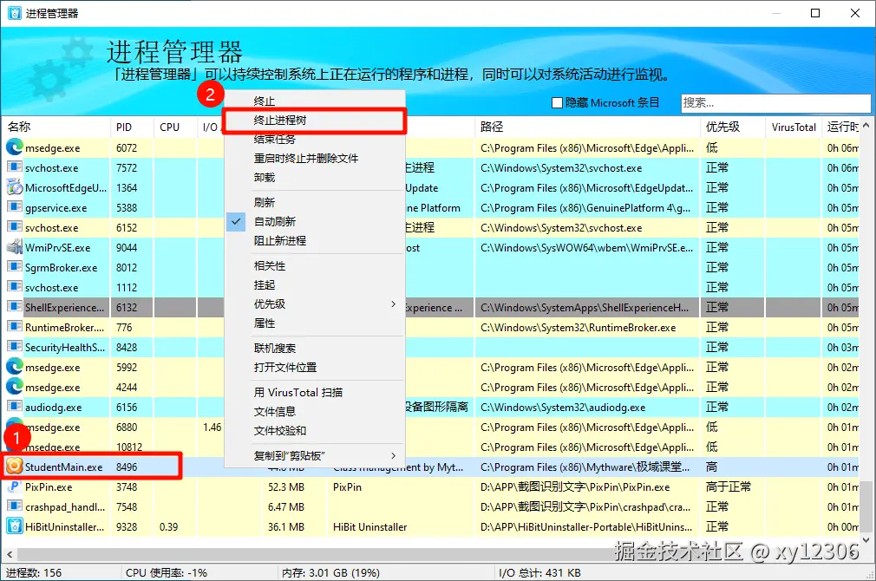Screen dimensions: 876x581
Task: Toggle 隐藏 Microsoft 条目 checkbox
Action: 557,103
